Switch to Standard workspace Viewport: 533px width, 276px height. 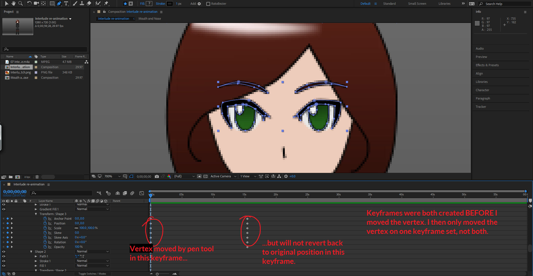[x=389, y=4]
